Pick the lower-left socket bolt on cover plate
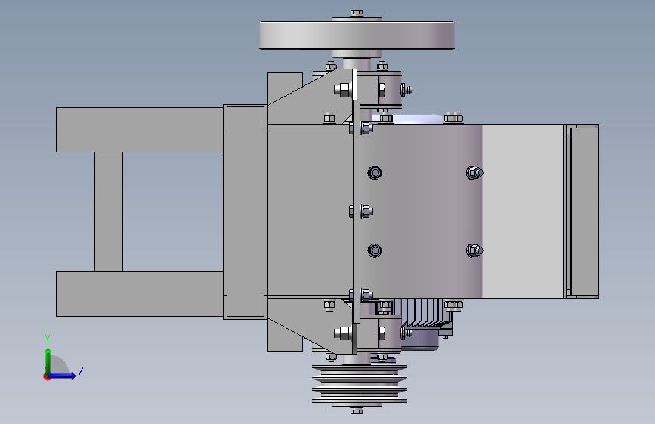 (374, 250)
